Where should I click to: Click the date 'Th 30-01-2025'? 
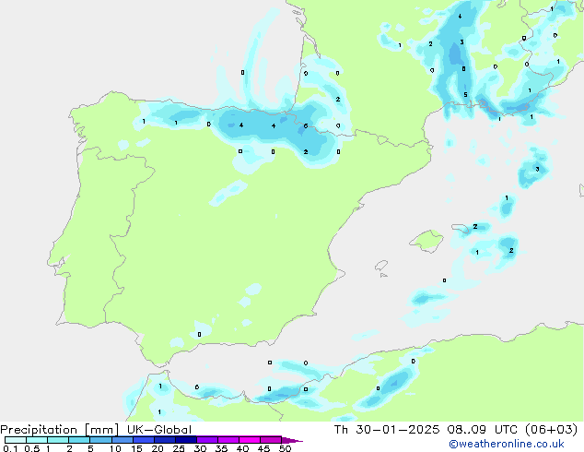(x=387, y=430)
